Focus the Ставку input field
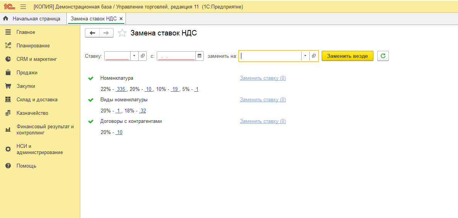 117,56
